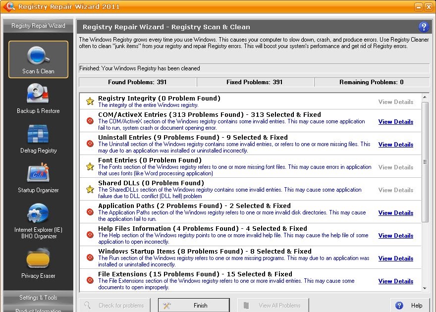
Task: View Details for Application Paths
Action: [x=396, y=213]
